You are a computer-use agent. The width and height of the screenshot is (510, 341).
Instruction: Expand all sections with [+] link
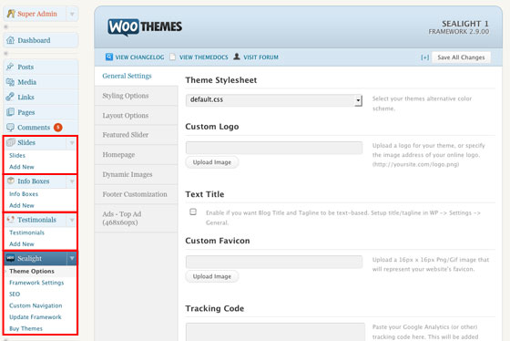[424, 57]
